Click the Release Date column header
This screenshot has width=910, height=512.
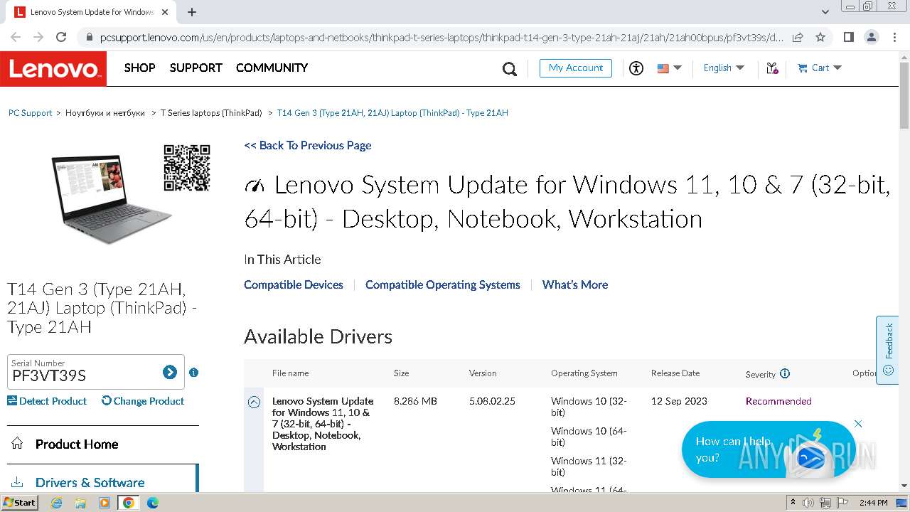675,373
